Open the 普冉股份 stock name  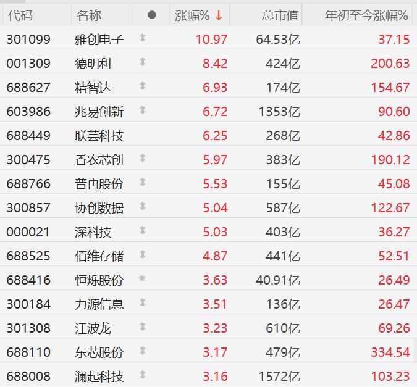(99, 184)
